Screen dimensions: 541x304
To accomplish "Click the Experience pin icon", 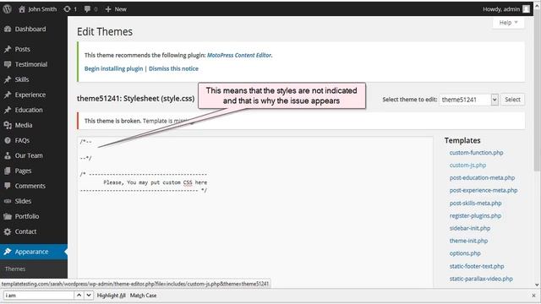I will tap(8, 95).
